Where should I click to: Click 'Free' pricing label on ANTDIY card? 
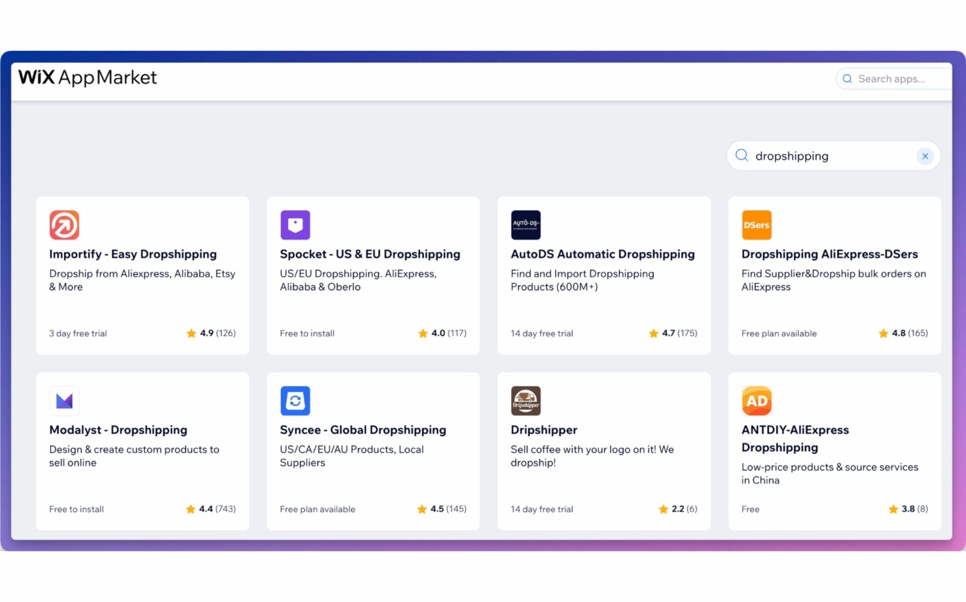click(750, 509)
